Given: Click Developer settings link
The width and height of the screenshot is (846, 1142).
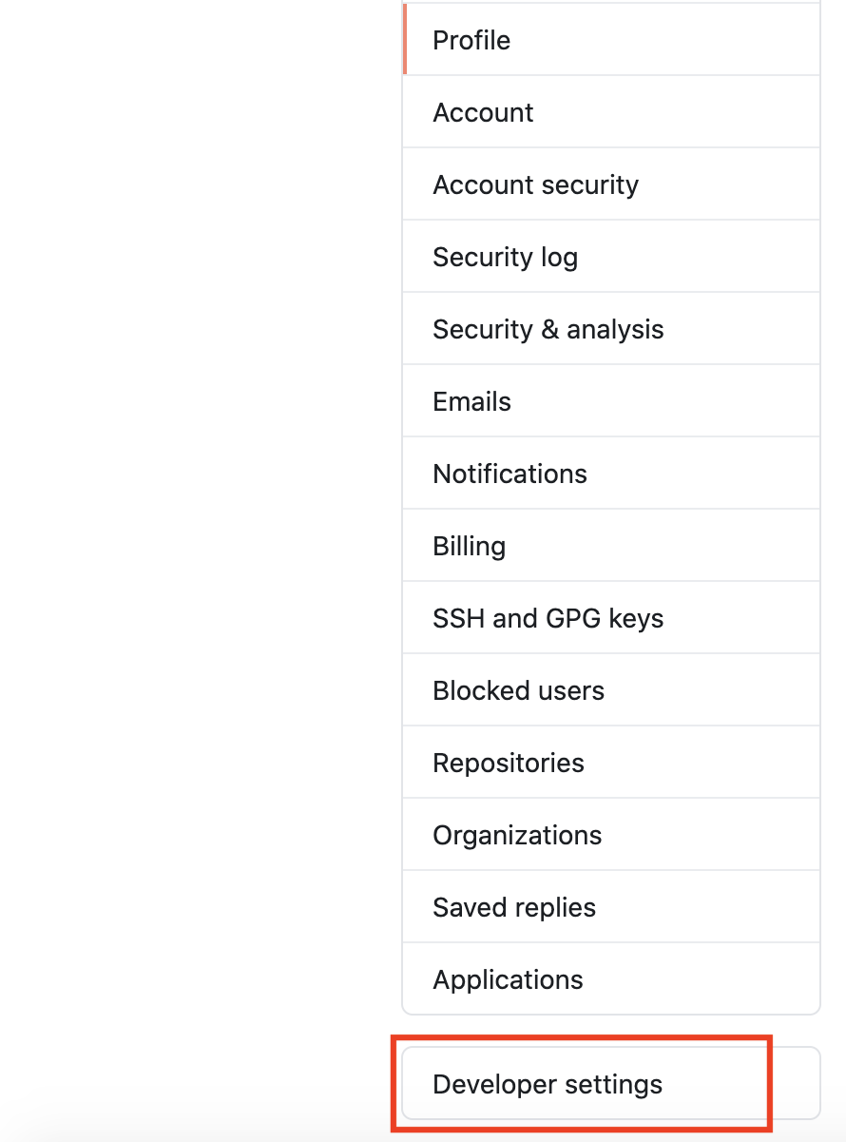Looking at the screenshot, I should tap(548, 1084).
